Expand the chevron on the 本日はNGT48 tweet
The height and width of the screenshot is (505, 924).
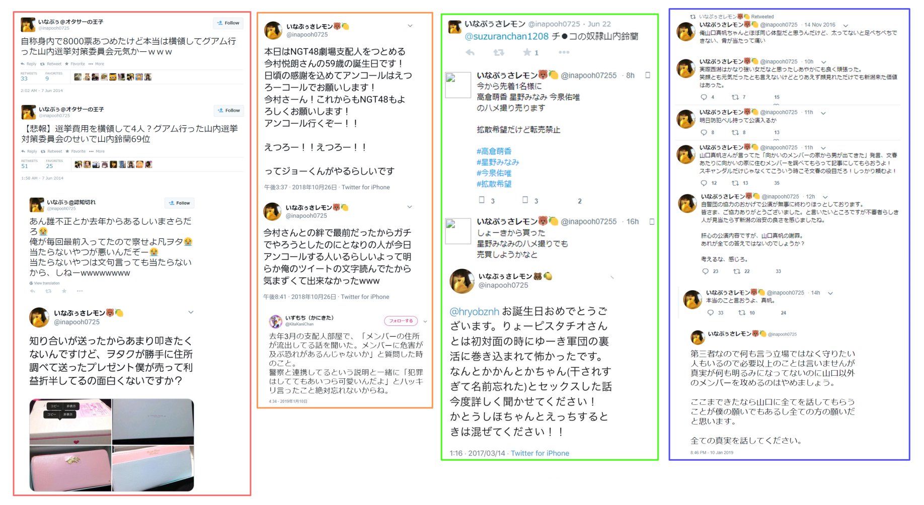click(x=410, y=26)
